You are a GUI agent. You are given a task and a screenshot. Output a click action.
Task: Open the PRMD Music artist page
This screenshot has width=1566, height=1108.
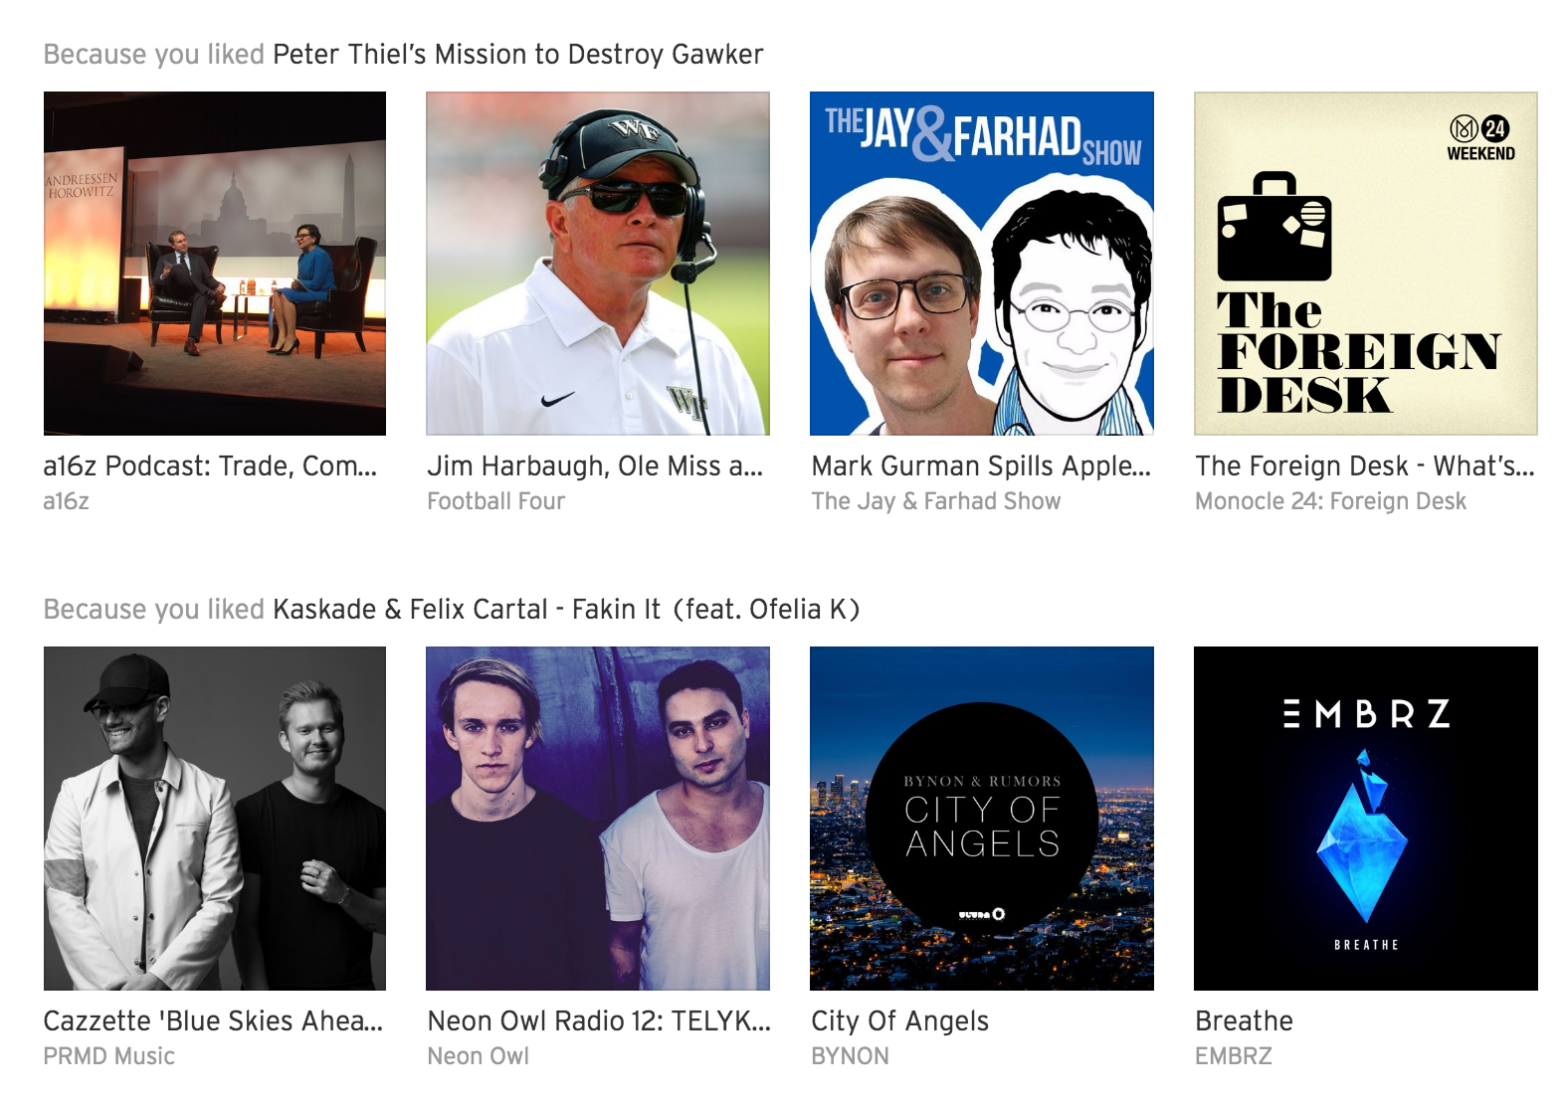[x=109, y=1056]
